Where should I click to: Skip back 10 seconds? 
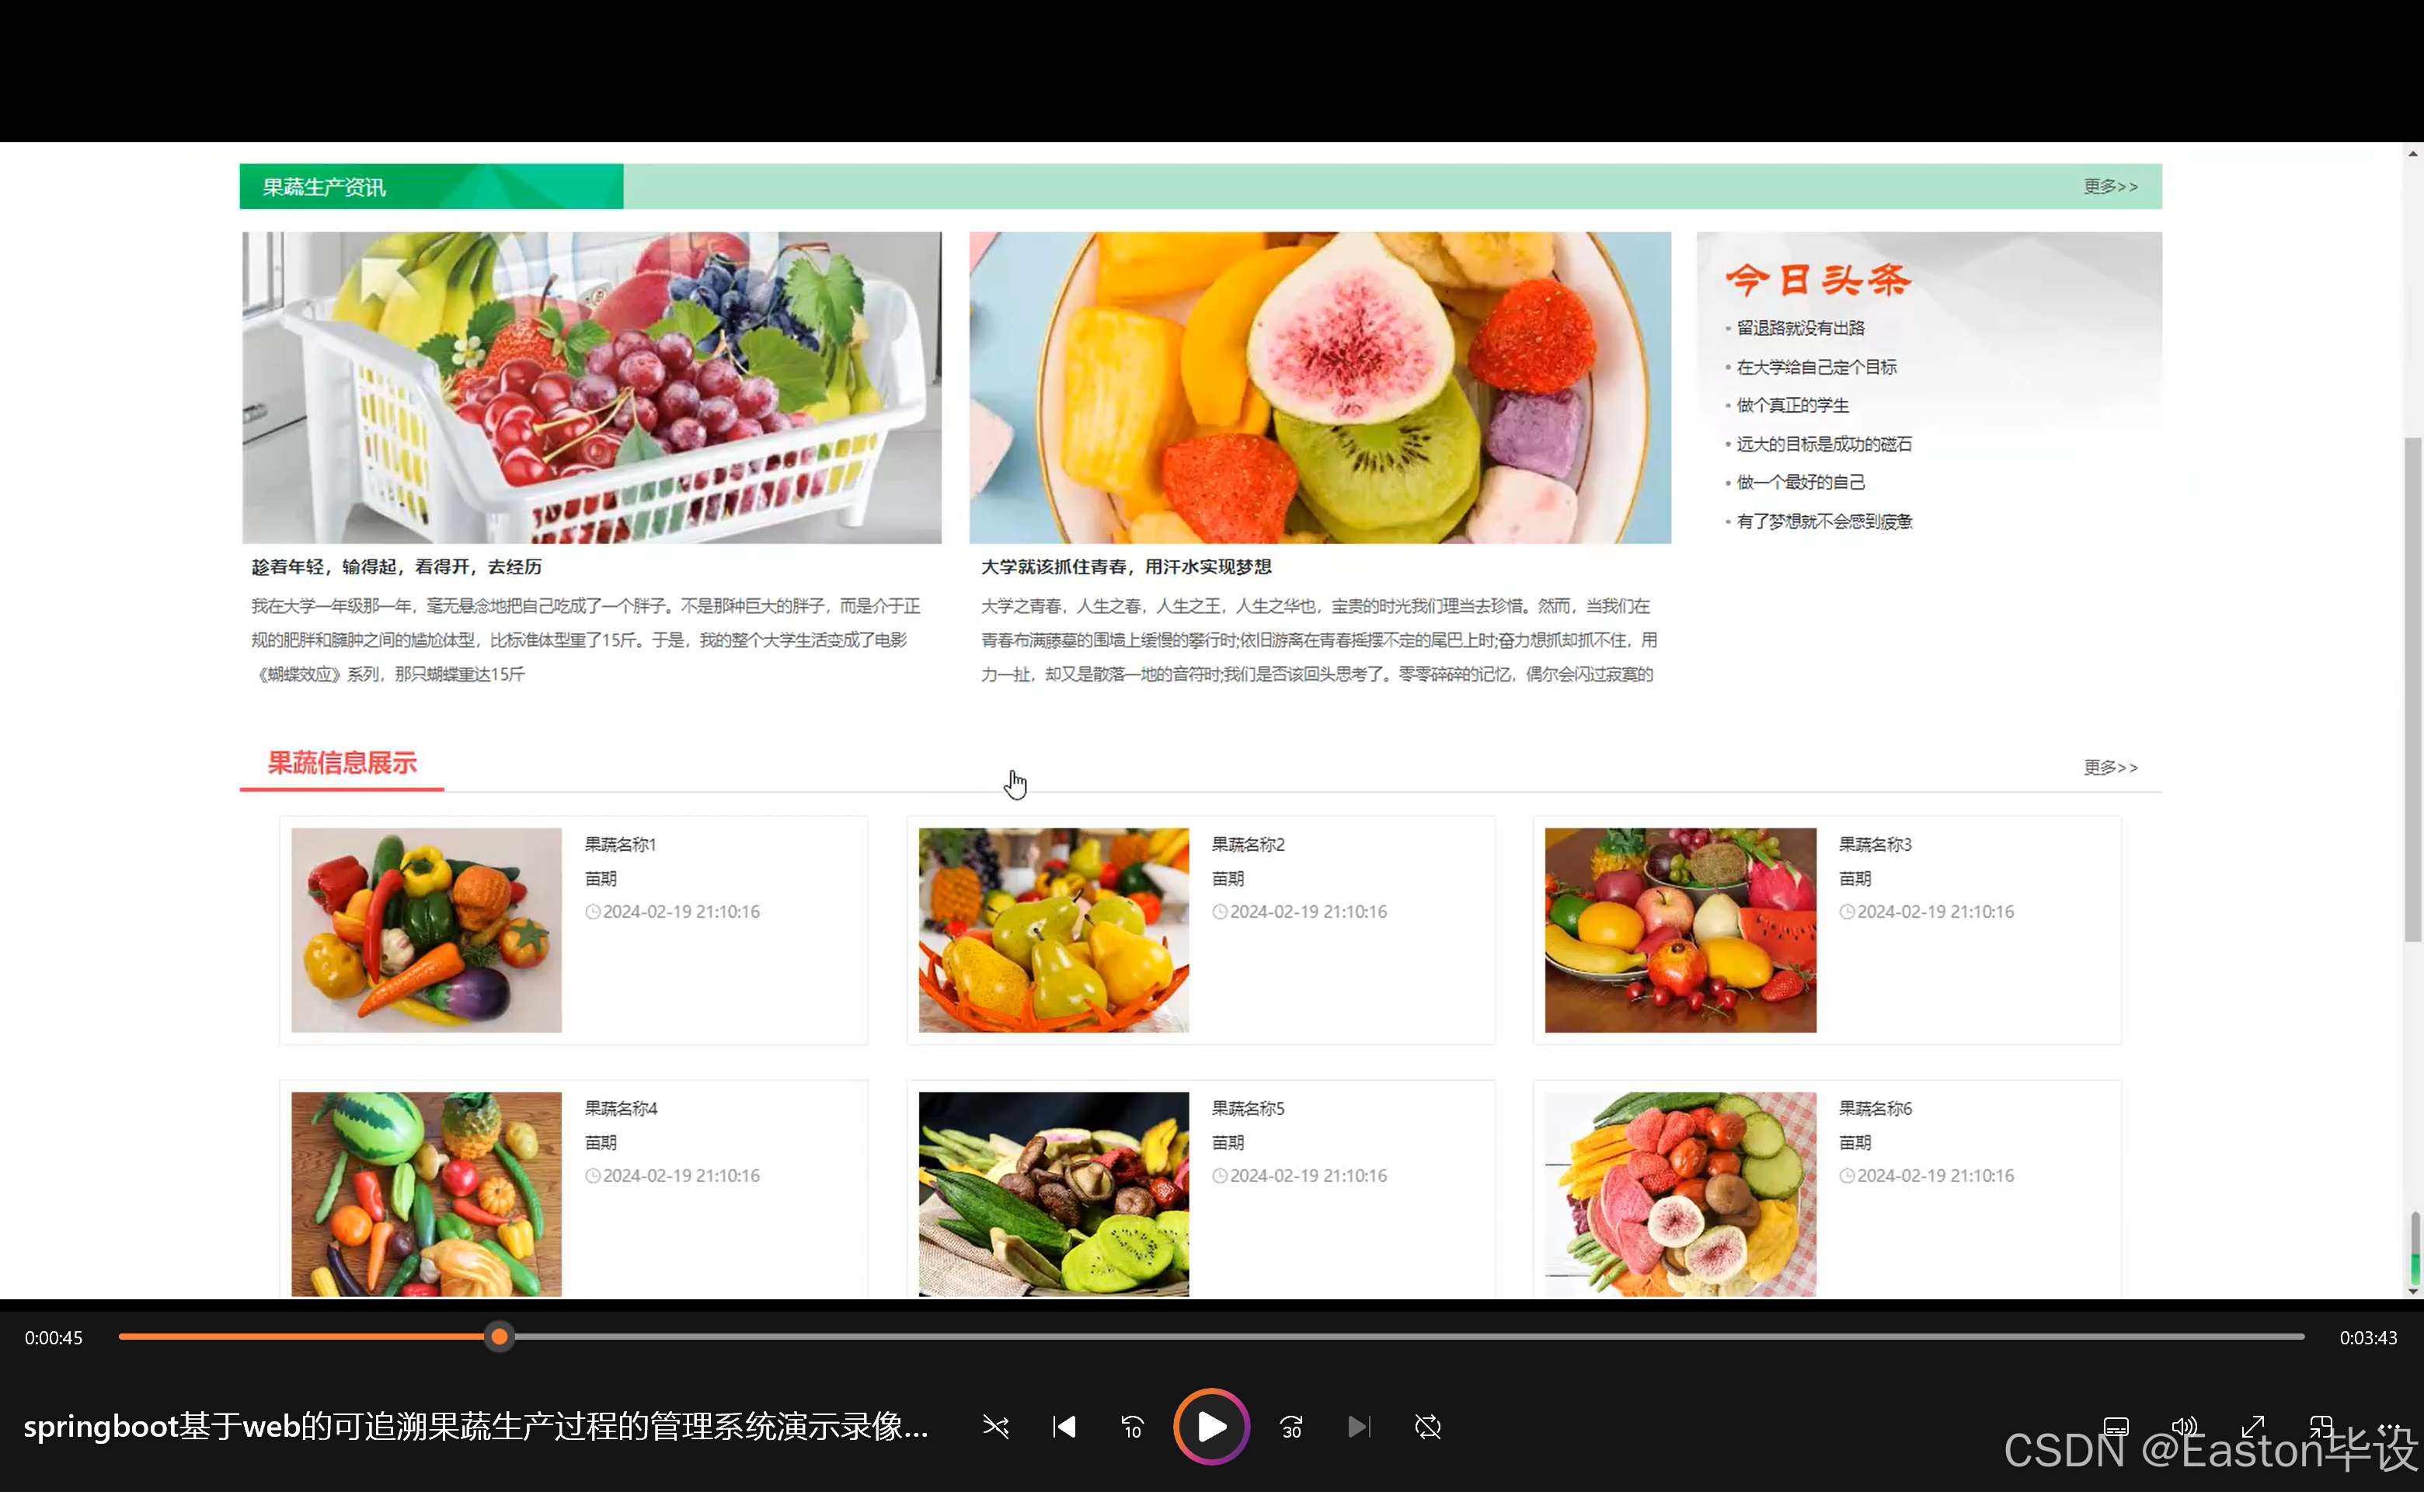coord(1132,1426)
